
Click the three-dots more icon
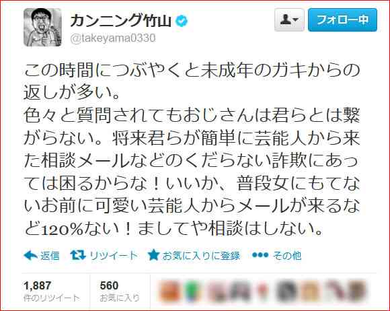(x=260, y=255)
